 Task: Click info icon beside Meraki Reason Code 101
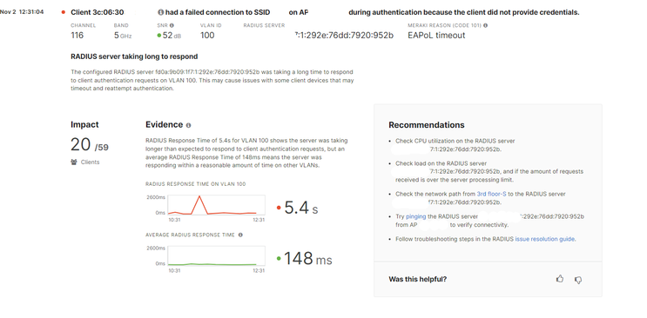[485, 25]
